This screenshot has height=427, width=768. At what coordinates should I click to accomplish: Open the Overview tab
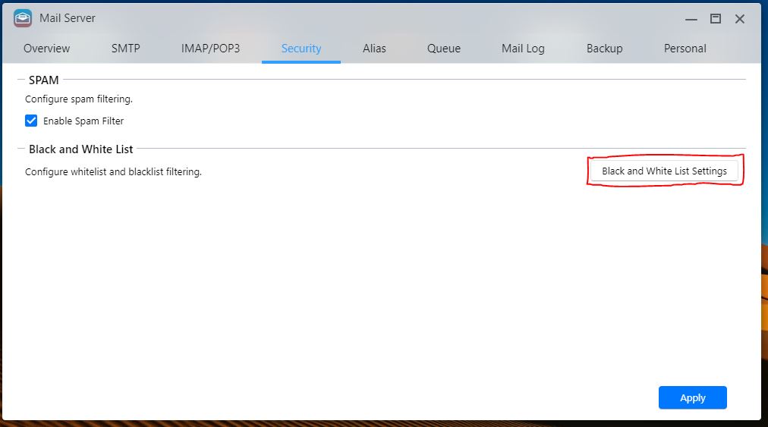coord(46,49)
